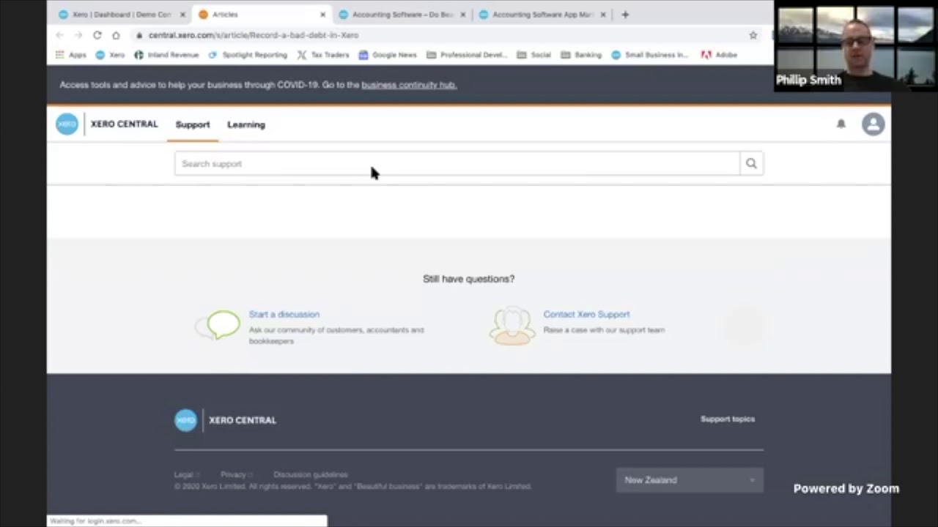This screenshot has height=527, width=938.
Task: Select the Support navigation item
Action: [193, 124]
